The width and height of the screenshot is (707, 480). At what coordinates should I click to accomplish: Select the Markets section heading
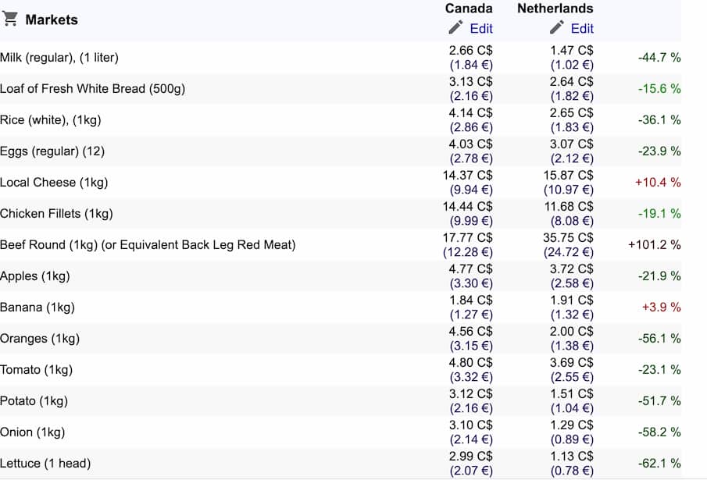(x=52, y=20)
